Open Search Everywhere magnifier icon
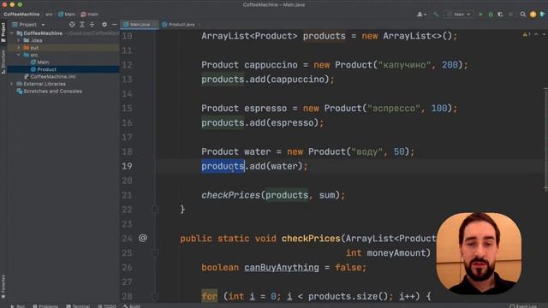Screen dimensions: 548x308 pyautogui.click(x=523, y=15)
